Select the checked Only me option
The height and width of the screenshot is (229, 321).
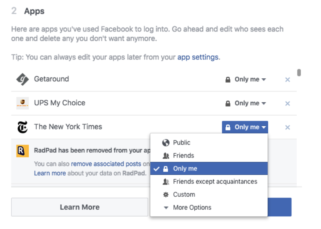tap(185, 169)
